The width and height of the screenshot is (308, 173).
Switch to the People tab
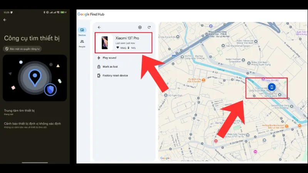tap(82, 43)
